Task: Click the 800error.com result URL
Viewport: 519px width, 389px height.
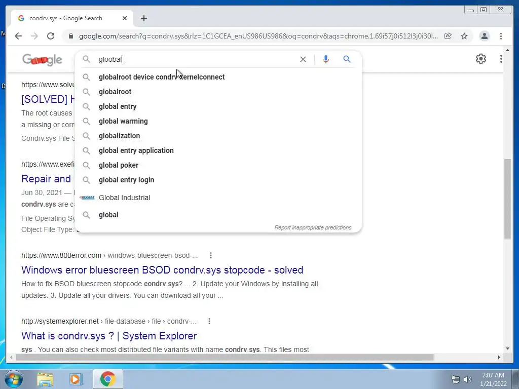Action: coord(109,255)
